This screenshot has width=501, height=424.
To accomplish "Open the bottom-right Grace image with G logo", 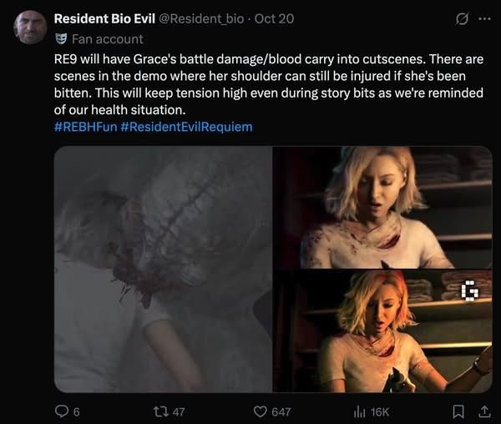I will click(382, 331).
